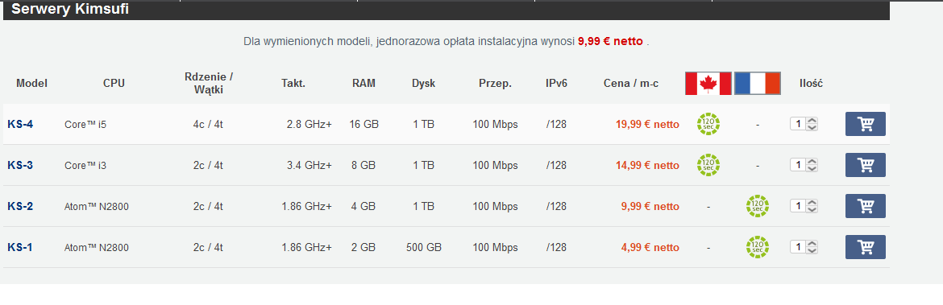The height and width of the screenshot is (305, 943).
Task: Click KS-4 120 sec delivery badge
Action: coord(708,124)
